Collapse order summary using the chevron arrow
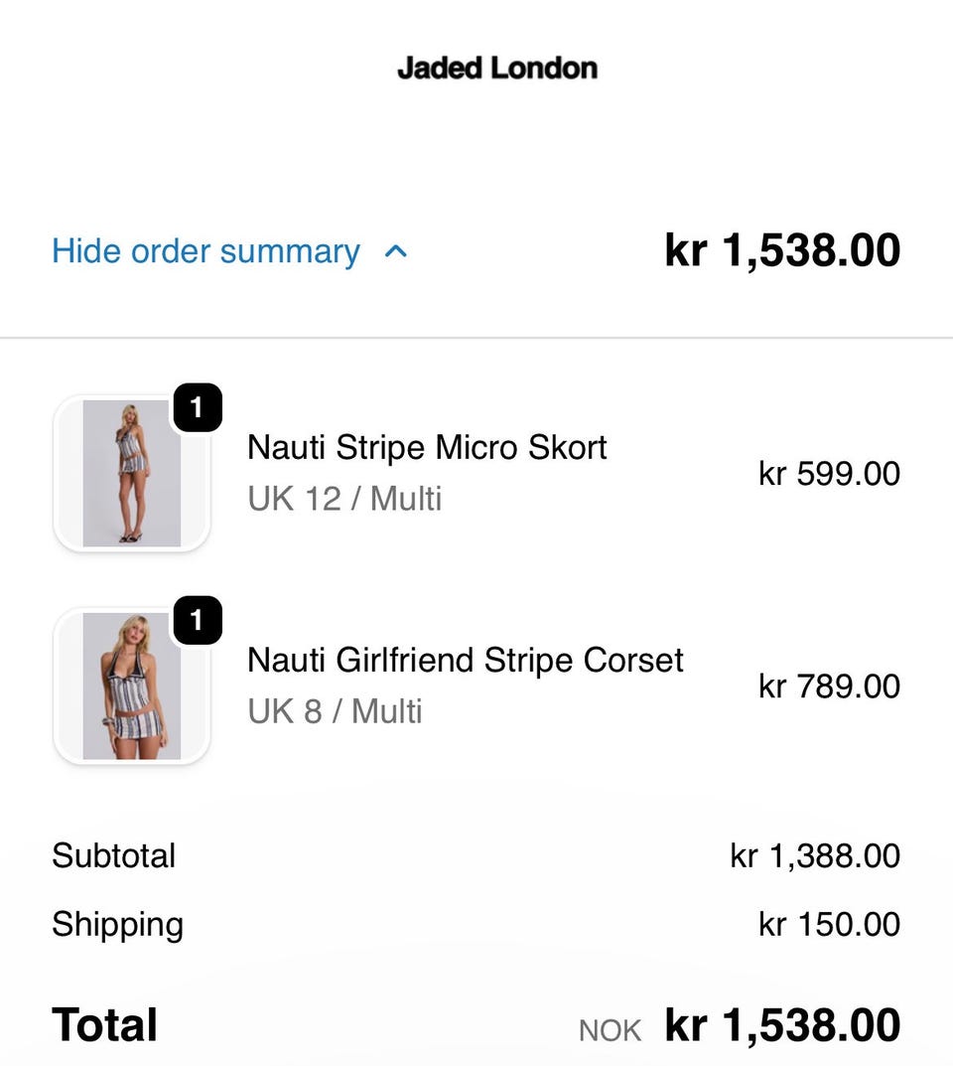953x1066 pixels. coord(396,251)
